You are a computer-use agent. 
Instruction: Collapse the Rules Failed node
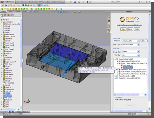(x=115, y=59)
